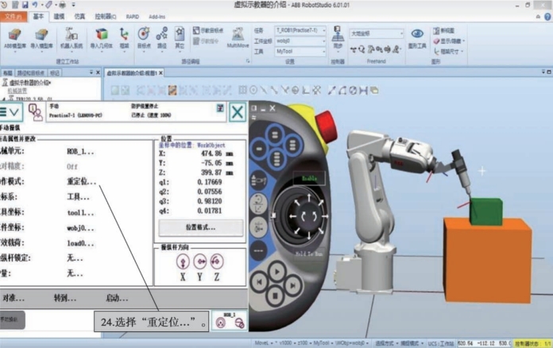The image size is (553, 348).
Task: Open the 图形工具 graphics tools eye icon
Action: pyautogui.click(x=417, y=38)
